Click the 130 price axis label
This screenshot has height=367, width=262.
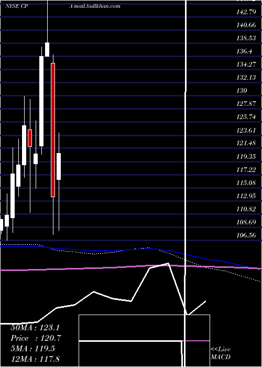click(x=242, y=91)
